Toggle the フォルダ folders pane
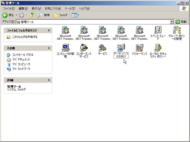Image resolution: width=190 pixels, height=142 pixels. (x=60, y=15)
